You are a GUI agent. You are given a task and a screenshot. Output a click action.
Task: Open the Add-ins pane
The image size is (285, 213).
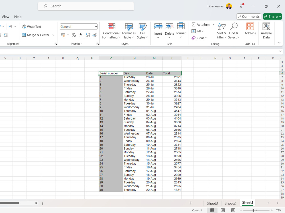pos(250,29)
